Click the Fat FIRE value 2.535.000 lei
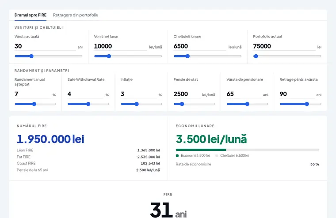Image resolution: width=336 pixels, height=218 pixels. [149, 157]
